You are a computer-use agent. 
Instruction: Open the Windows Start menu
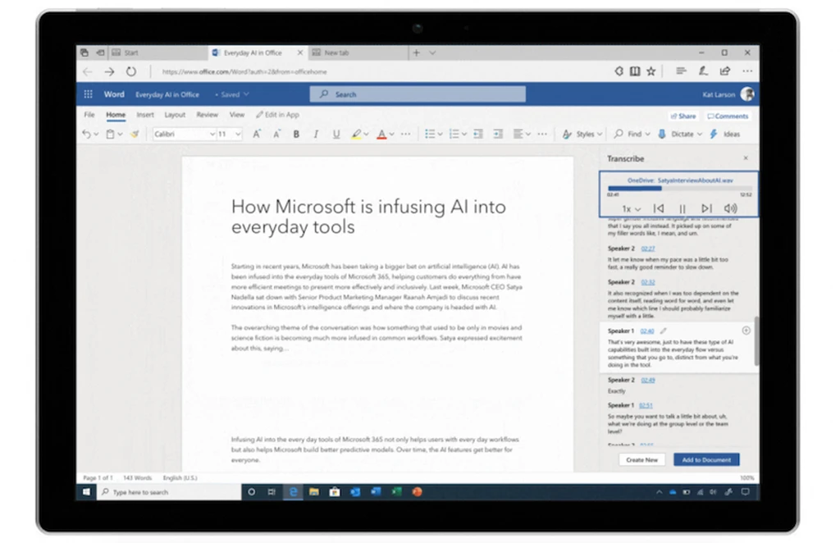click(x=87, y=491)
